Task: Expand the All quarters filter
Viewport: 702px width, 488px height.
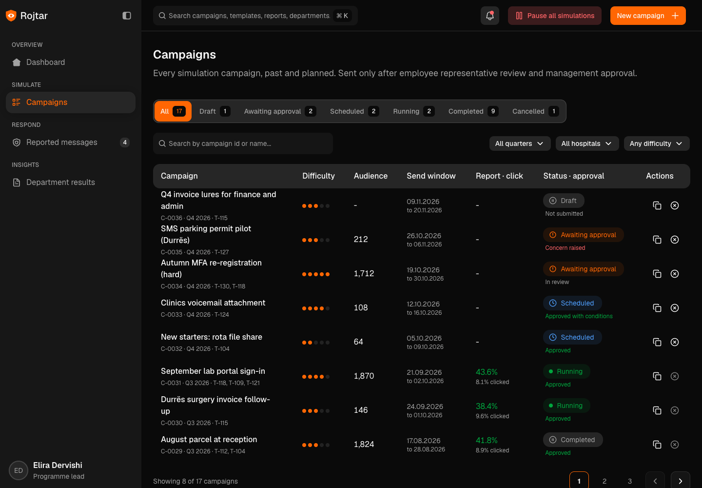Action: [520, 143]
